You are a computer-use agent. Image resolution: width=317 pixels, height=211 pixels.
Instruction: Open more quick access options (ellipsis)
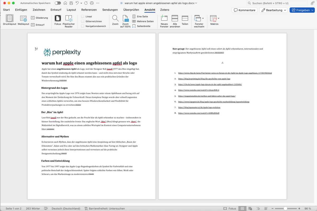[x=98, y=3]
